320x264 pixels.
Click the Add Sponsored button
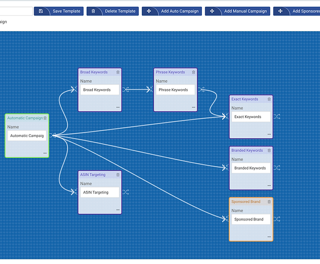297,11
